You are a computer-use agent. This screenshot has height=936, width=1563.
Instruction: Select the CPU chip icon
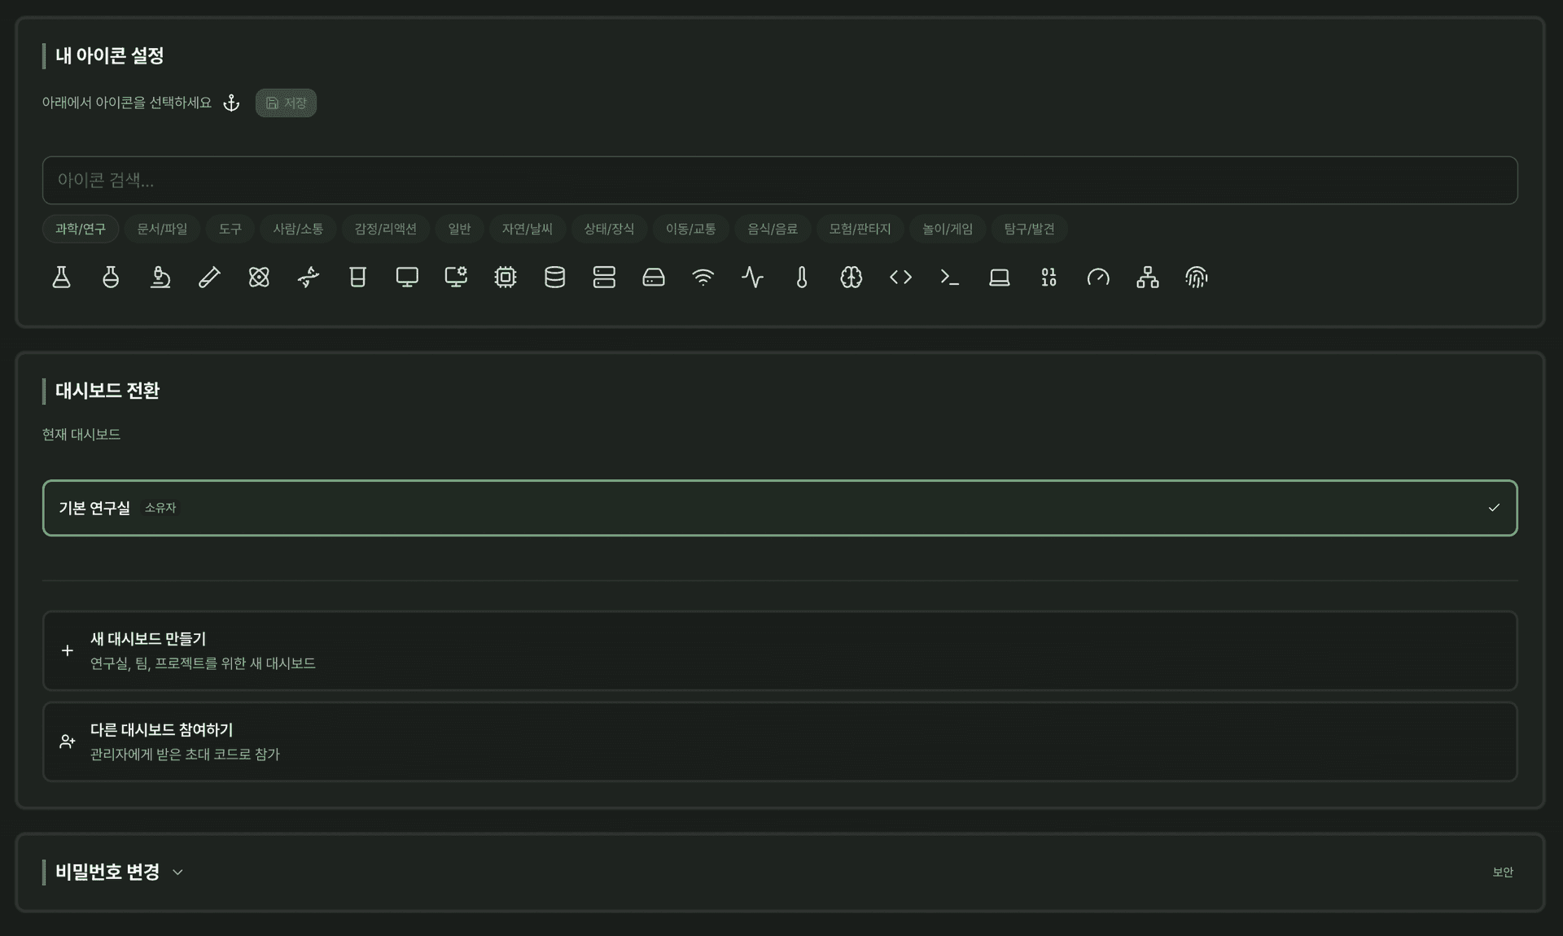506,278
